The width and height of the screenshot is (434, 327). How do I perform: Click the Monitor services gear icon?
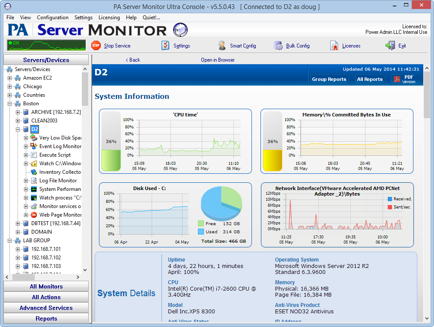coord(34,206)
